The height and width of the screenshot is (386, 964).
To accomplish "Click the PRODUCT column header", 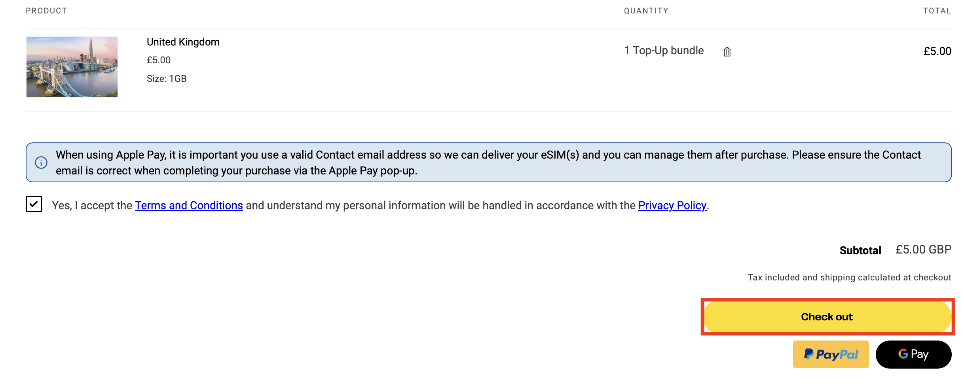I will 46,11.
